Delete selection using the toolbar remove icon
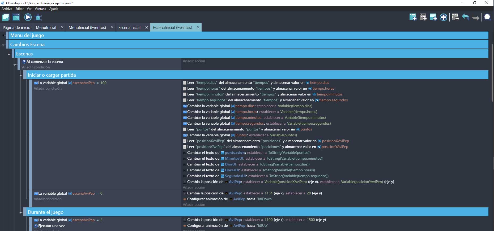 [x=455, y=18]
